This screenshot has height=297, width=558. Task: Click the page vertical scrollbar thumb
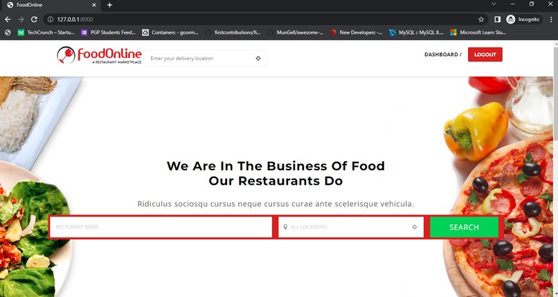point(555,93)
